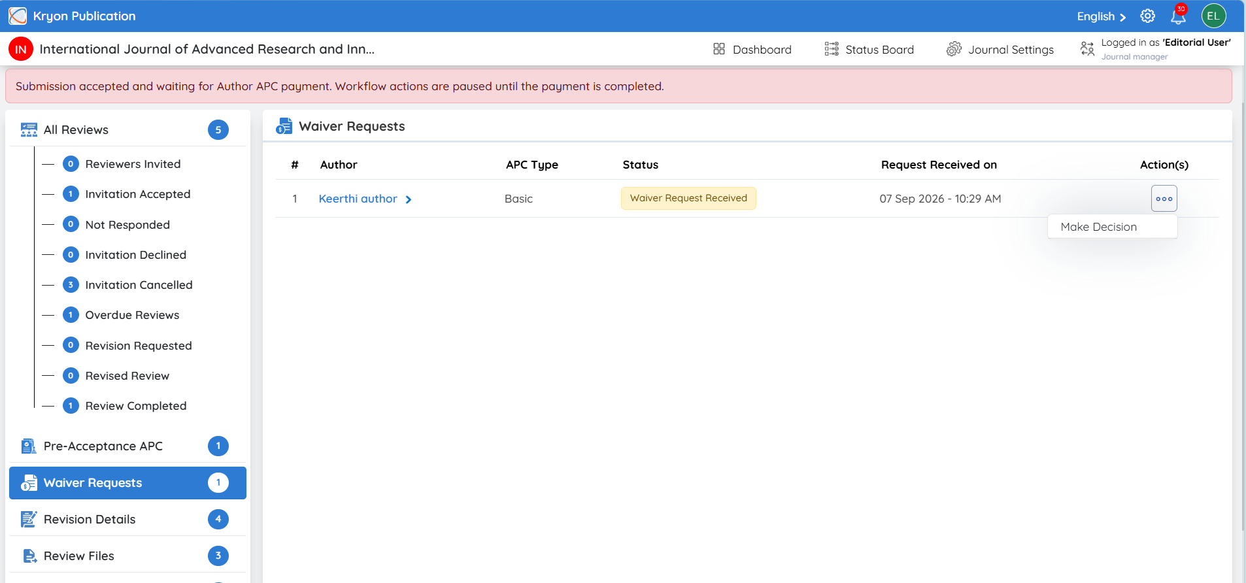1246x583 pixels.
Task: Open the three-dots action button for Keerthi author
Action: click(1164, 199)
